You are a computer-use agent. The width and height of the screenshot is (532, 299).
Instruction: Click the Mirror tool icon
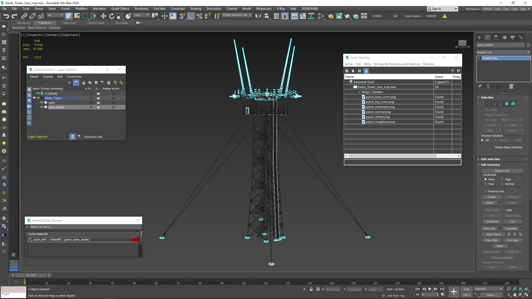[258, 16]
